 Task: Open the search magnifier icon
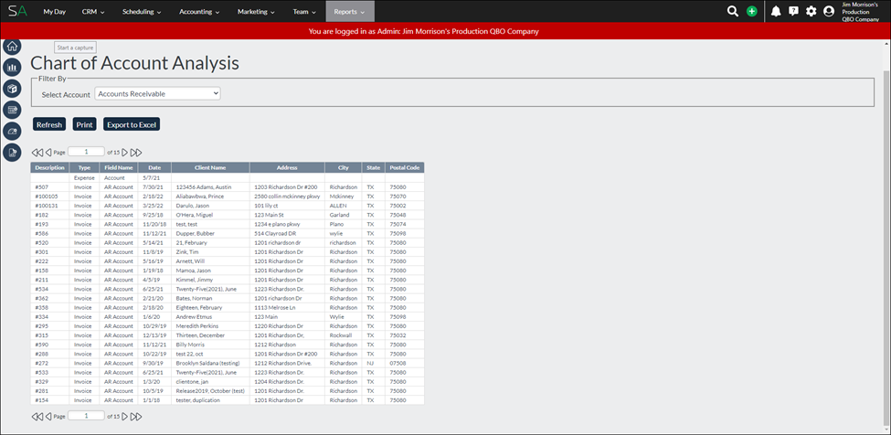[733, 11]
